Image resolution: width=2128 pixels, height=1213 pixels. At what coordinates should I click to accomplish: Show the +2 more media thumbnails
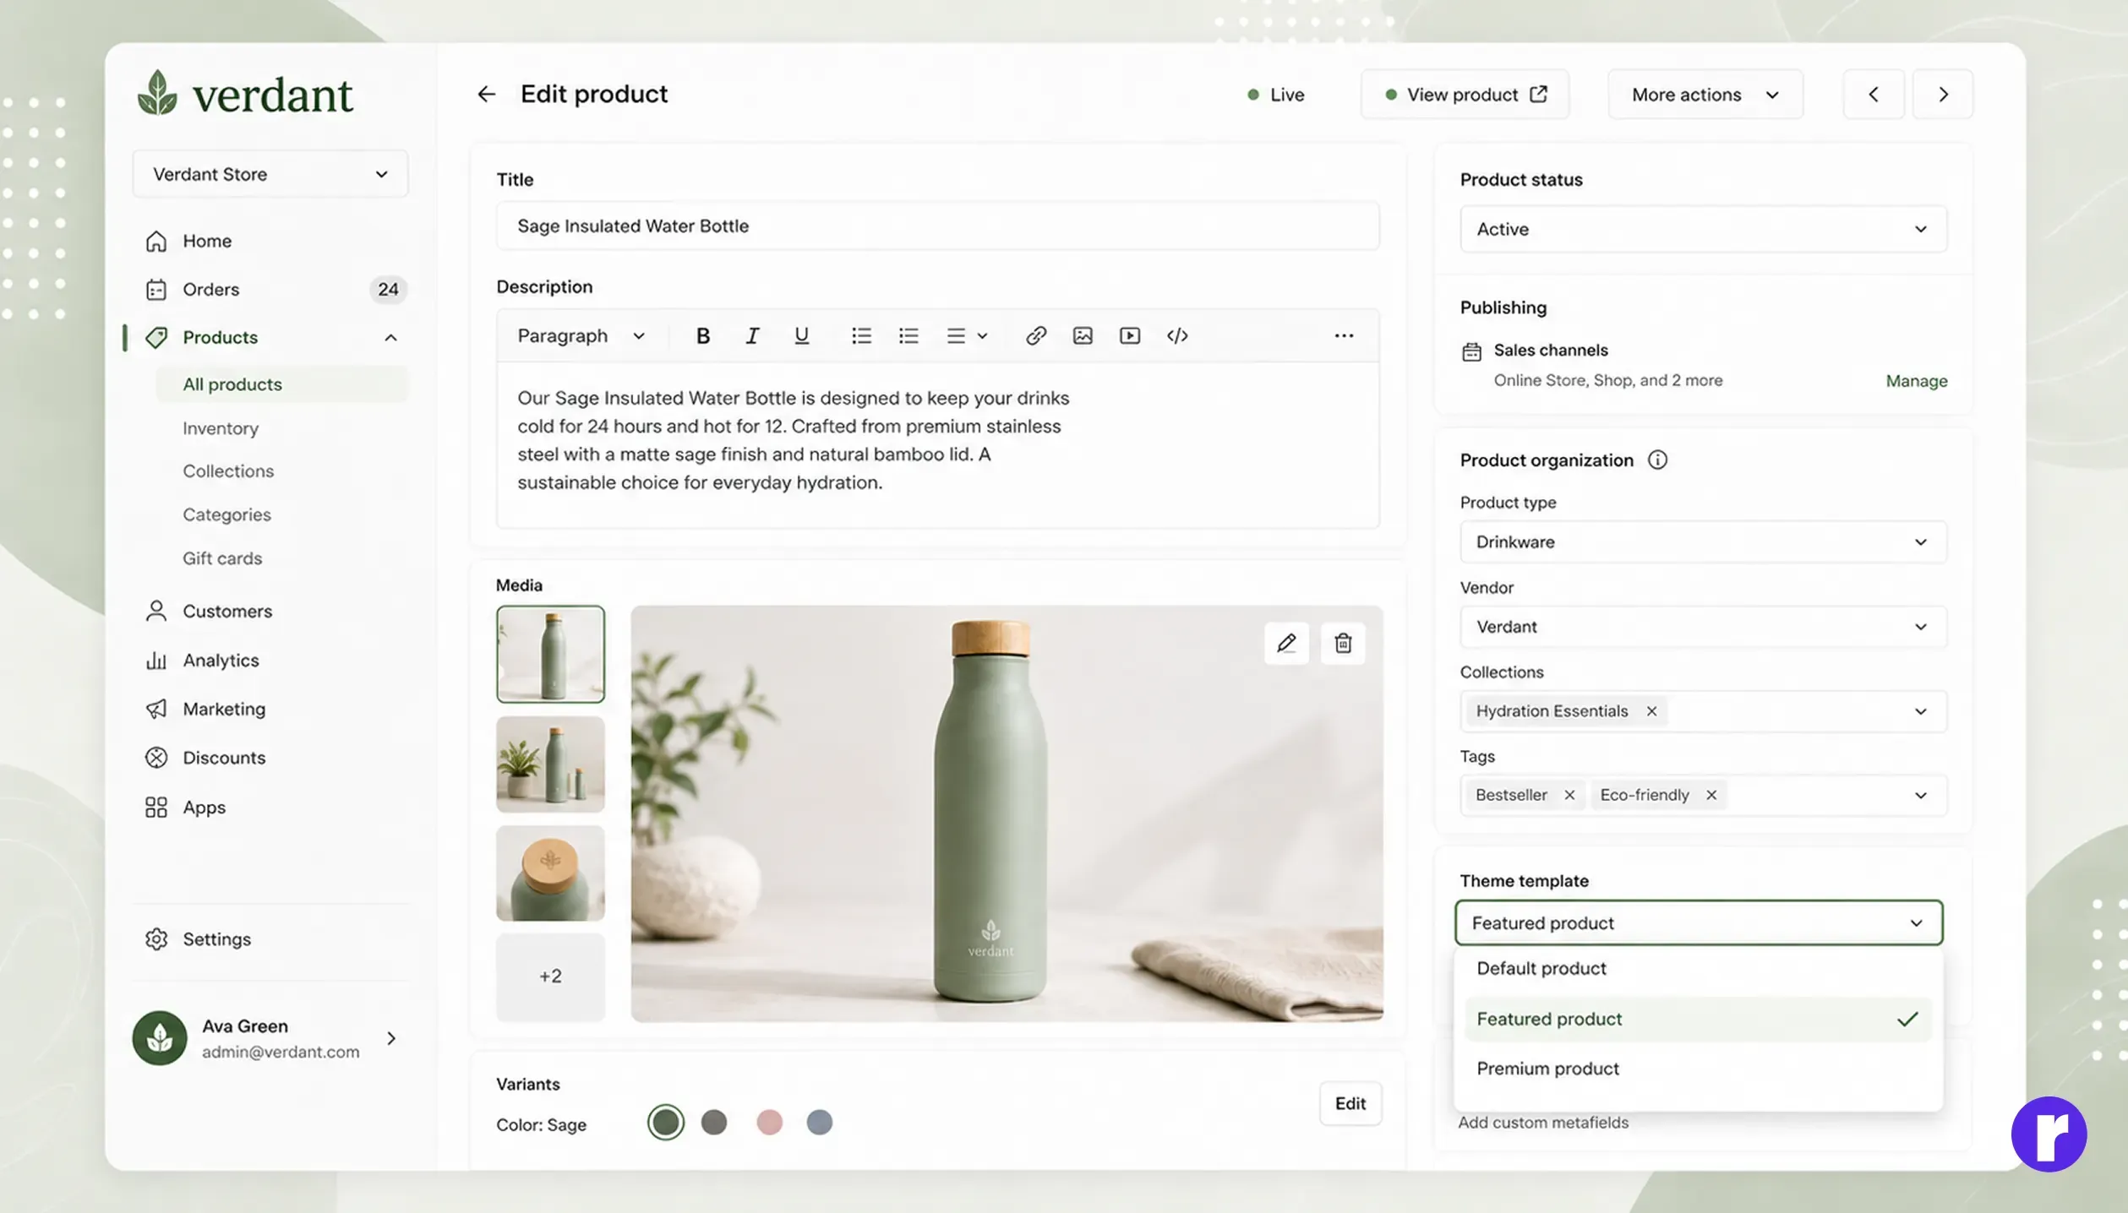(x=550, y=976)
